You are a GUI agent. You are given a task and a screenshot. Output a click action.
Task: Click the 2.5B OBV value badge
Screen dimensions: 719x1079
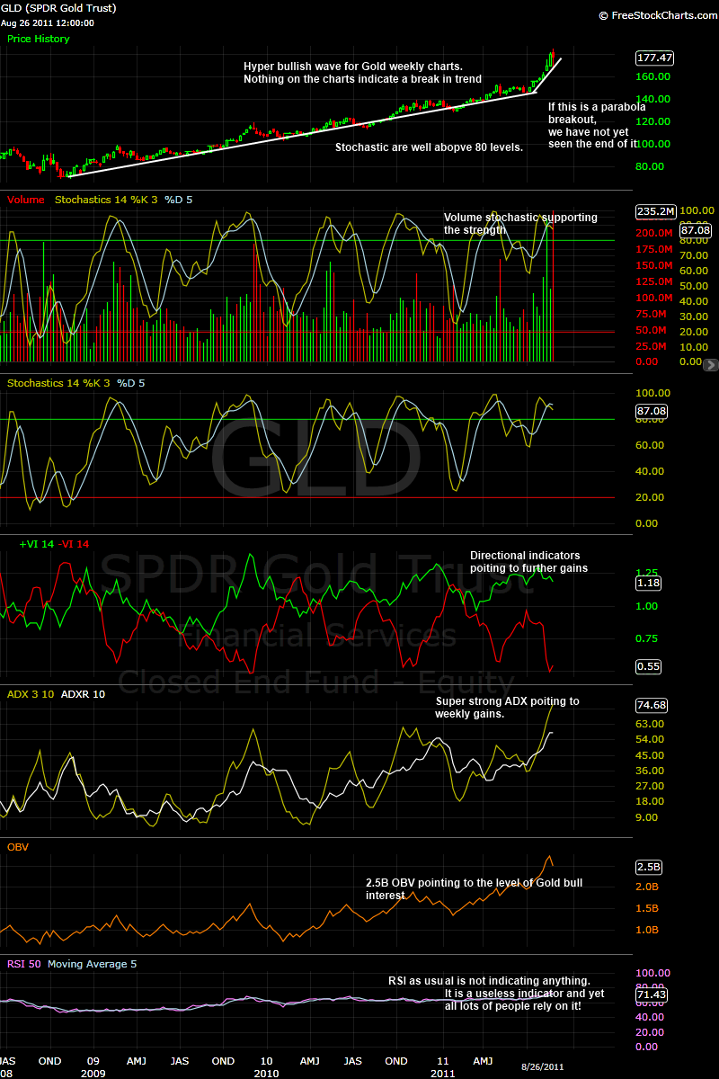pyautogui.click(x=649, y=867)
